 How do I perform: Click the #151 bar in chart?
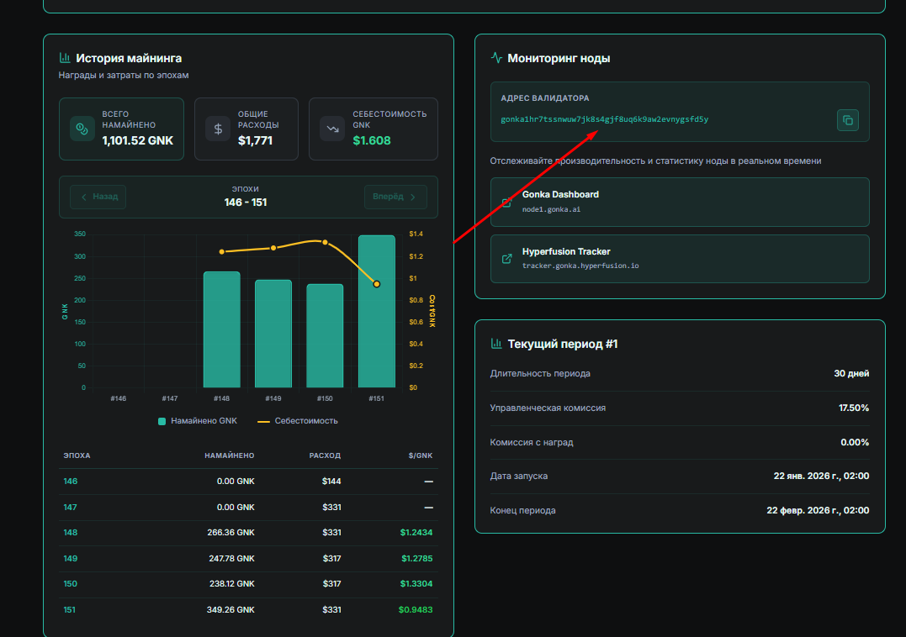click(x=376, y=336)
